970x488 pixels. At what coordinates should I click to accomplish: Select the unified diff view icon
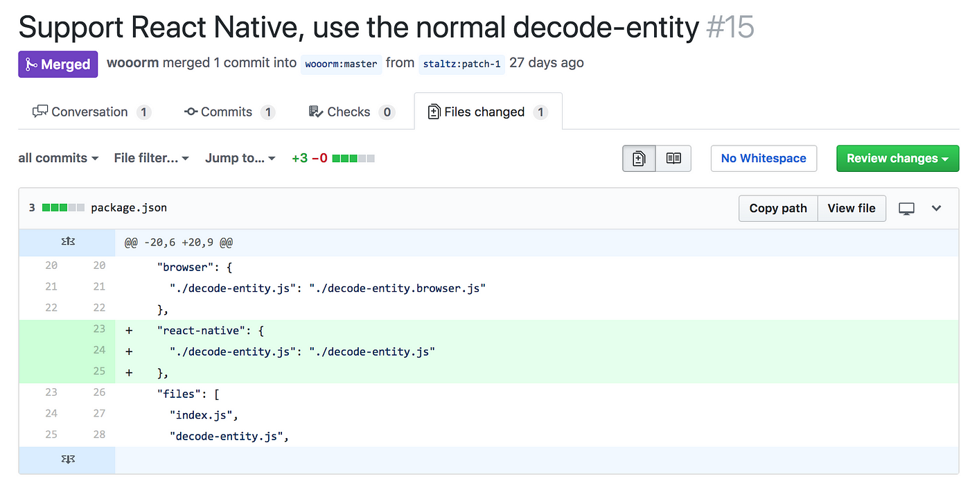pyautogui.click(x=639, y=158)
